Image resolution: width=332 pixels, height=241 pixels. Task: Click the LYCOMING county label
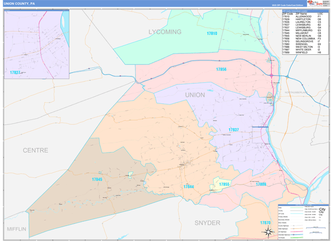pos(165,32)
